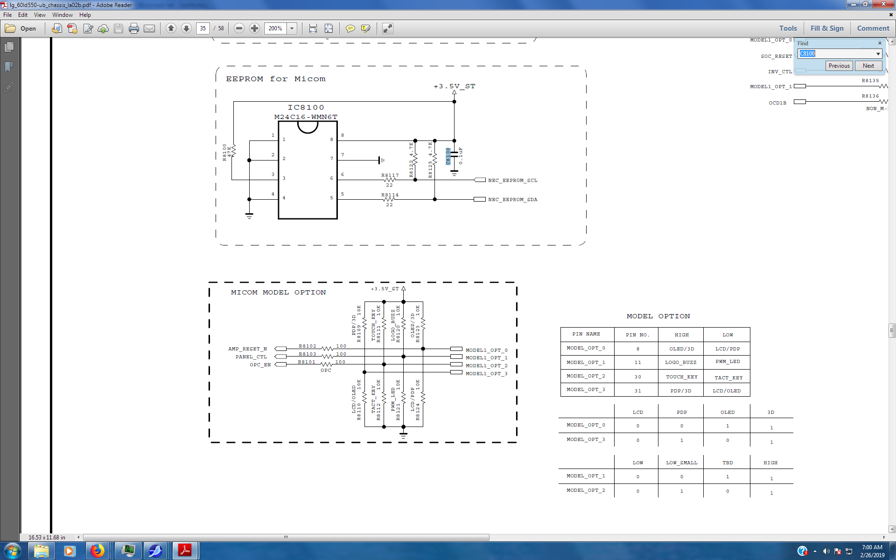Click Previous in the Find box
The width and height of the screenshot is (896, 560).
(839, 66)
